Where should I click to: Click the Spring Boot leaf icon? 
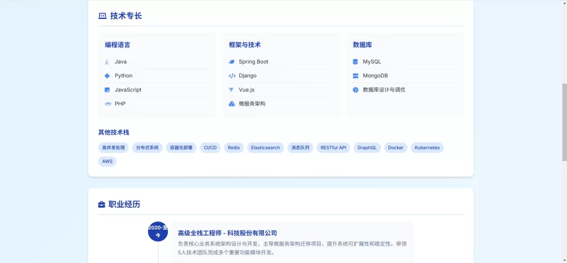click(232, 62)
